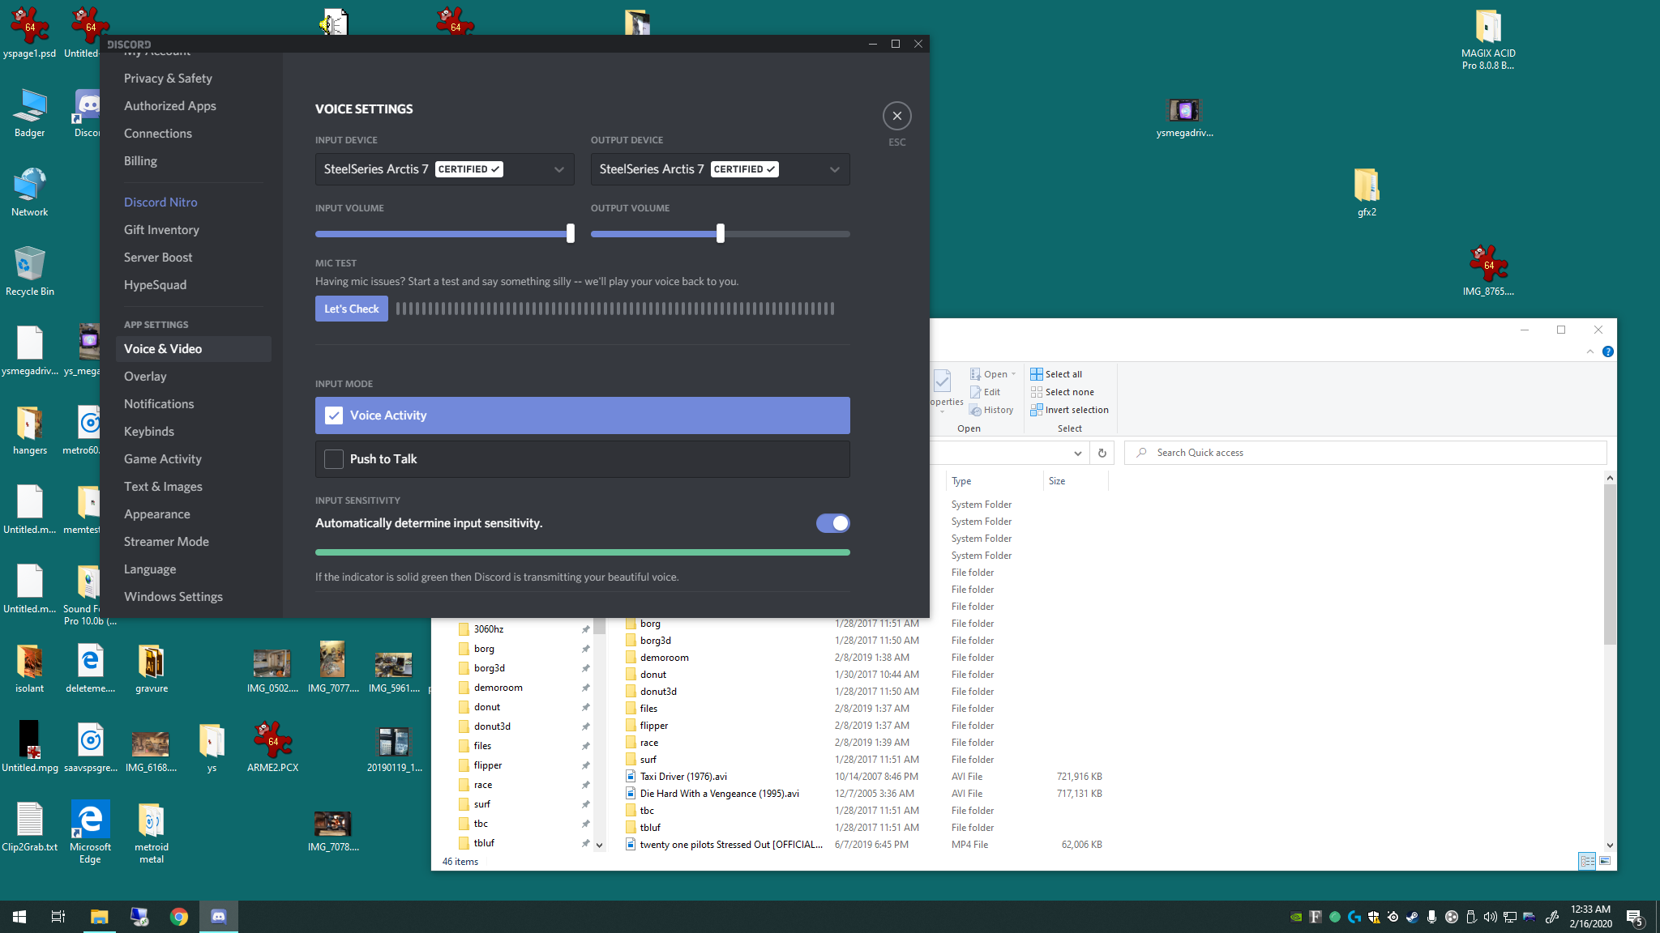Screen dimensions: 1660x933
Task: Open the Network desktop icon
Action: tap(29, 192)
